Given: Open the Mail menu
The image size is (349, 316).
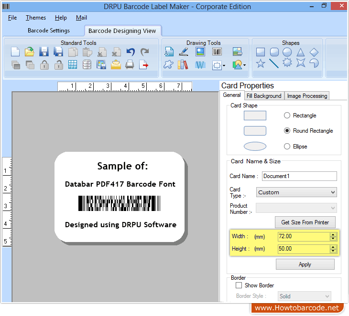Looking at the screenshot, I should [81, 18].
